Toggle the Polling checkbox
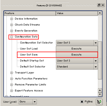Screen dimensions: 107x106 pyautogui.click(x=82, y=102)
